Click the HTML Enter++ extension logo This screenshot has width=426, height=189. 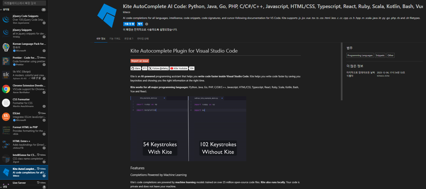click(x=6, y=145)
